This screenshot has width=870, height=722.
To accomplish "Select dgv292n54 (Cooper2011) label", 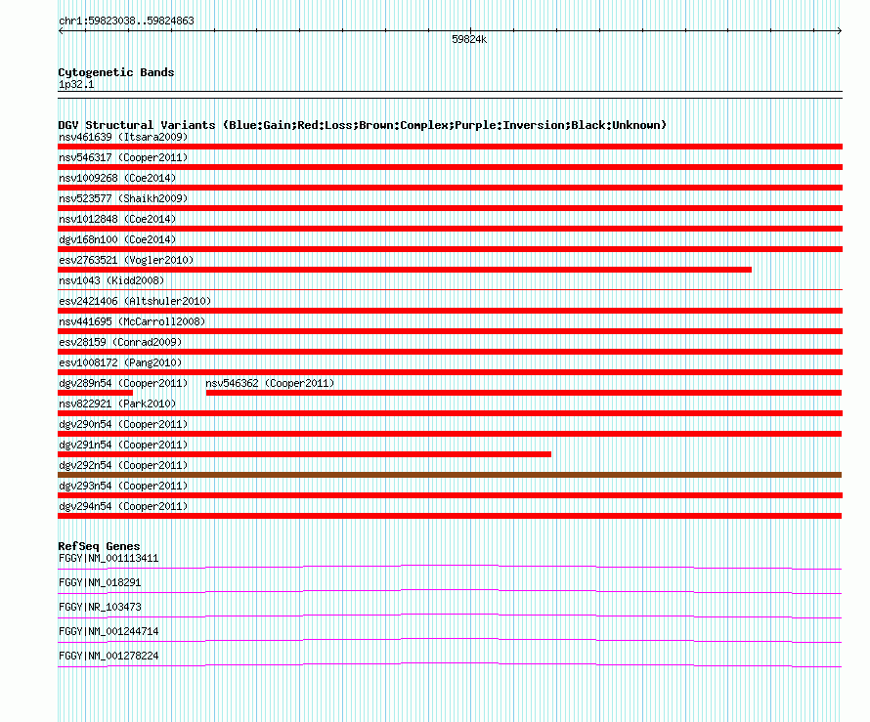I will point(123,465).
